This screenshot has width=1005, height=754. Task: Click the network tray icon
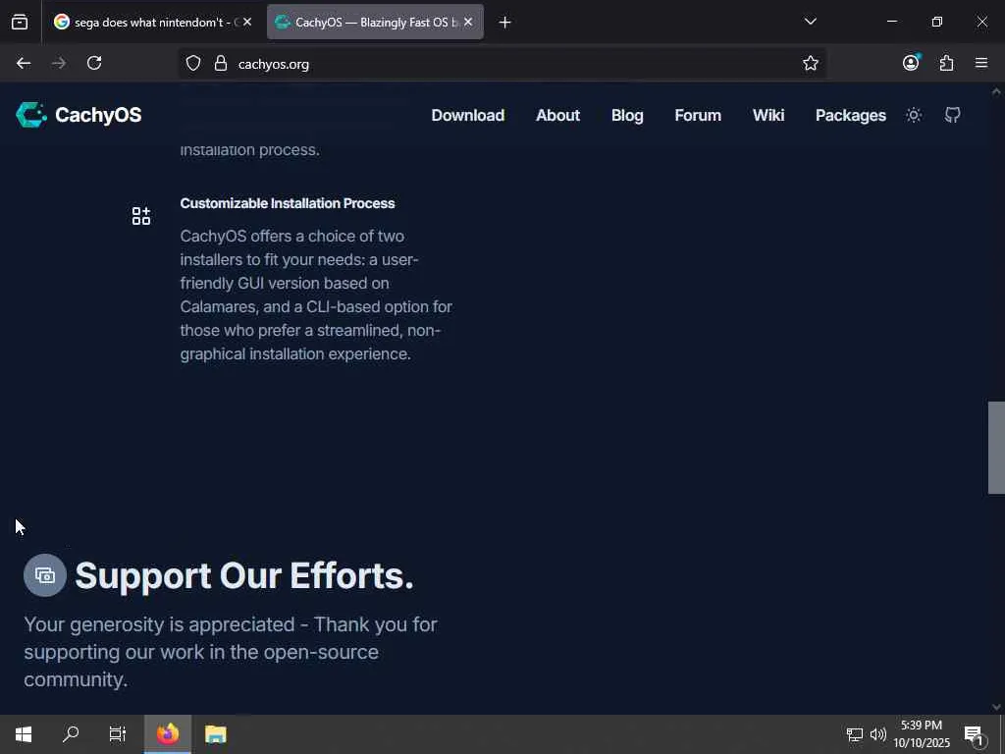(855, 734)
